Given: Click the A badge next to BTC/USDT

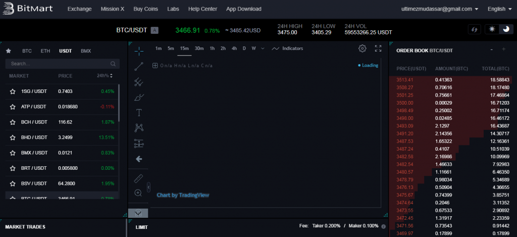Looking at the screenshot, I should (154, 30).
